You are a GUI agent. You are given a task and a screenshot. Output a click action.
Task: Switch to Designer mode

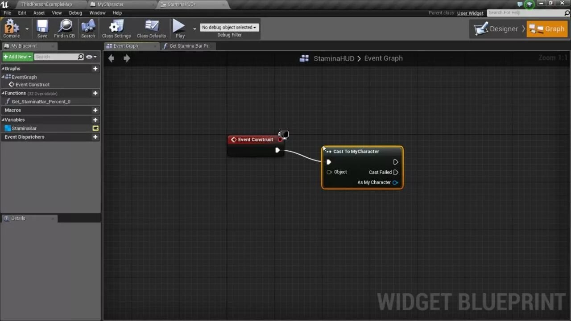[x=496, y=29]
